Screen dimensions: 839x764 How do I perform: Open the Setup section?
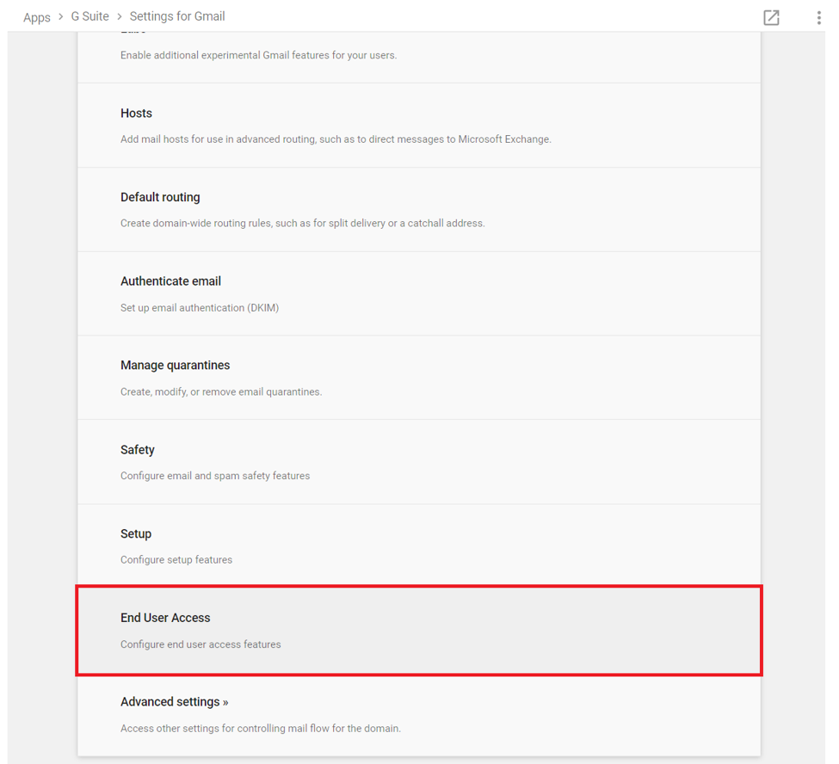(x=419, y=545)
